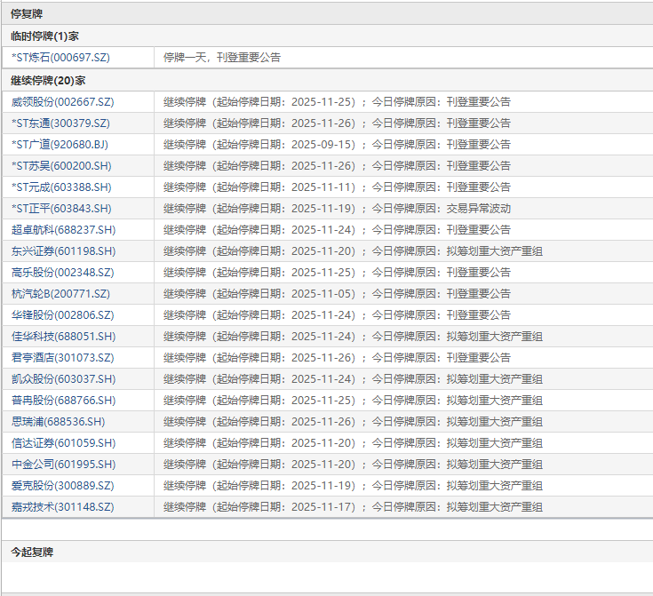Open the 君亭酒店(301073.SZ) stock link
653x596 pixels.
tap(62, 358)
